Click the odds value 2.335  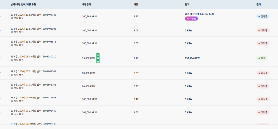click(137, 17)
